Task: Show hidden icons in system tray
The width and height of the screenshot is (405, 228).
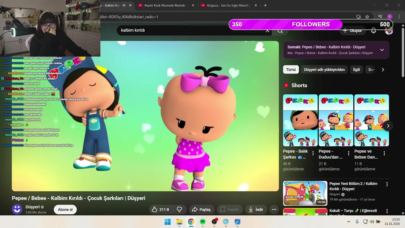Action: click(349, 222)
